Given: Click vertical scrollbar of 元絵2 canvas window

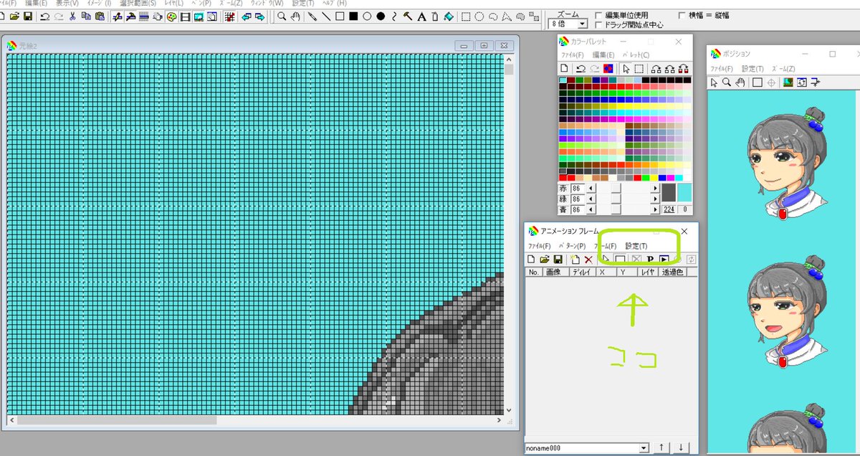Looking at the screenshot, I should tap(510, 234).
